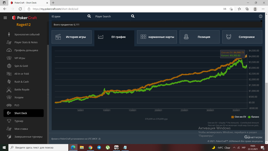Go to VIP Игры section
The height and width of the screenshot is (151, 268).
(x=20, y=58)
